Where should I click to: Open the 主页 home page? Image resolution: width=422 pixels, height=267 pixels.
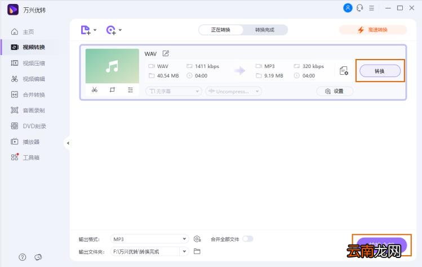click(23, 32)
